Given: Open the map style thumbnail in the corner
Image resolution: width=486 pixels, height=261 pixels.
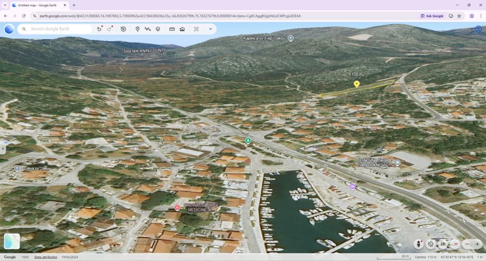Looking at the screenshot, I should coord(12,241).
